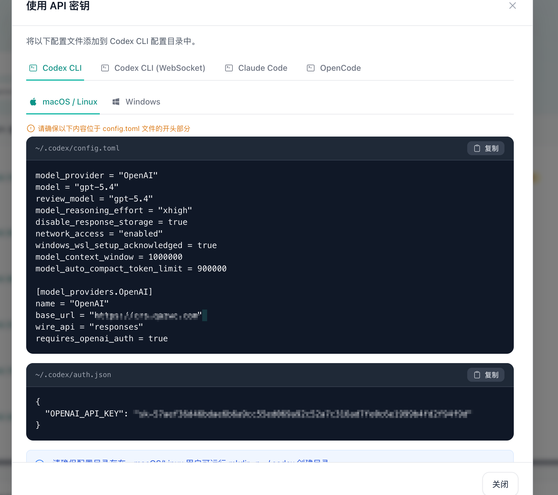
Task: Click the model_context_window = 1000000 line
Action: click(x=109, y=257)
